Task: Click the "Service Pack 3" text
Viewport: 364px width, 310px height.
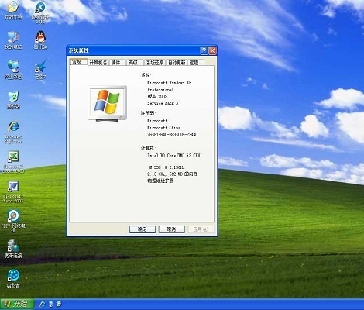Action: (163, 103)
